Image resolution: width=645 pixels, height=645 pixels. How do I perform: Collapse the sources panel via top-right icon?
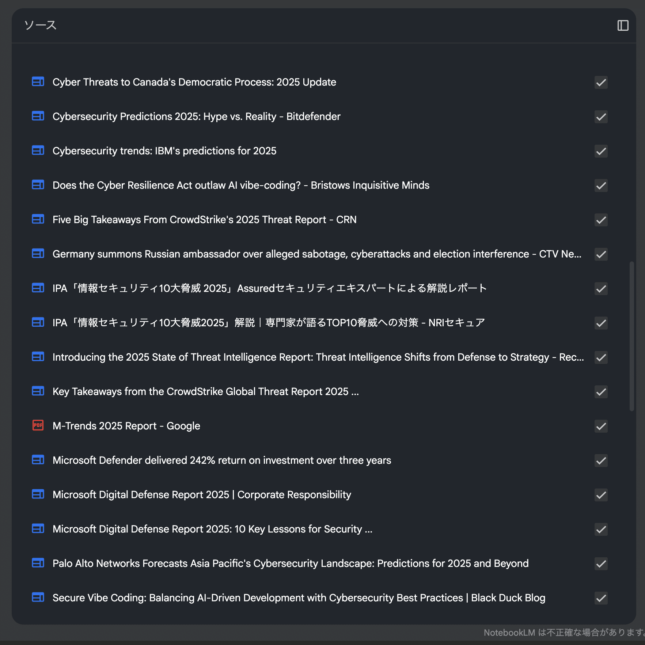click(623, 25)
